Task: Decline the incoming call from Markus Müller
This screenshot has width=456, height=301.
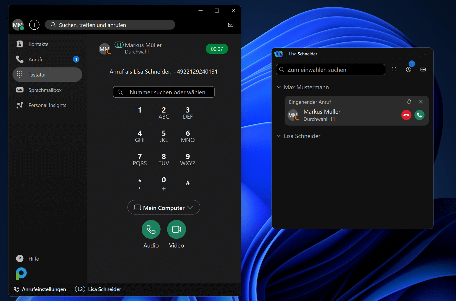Action: coord(406,115)
